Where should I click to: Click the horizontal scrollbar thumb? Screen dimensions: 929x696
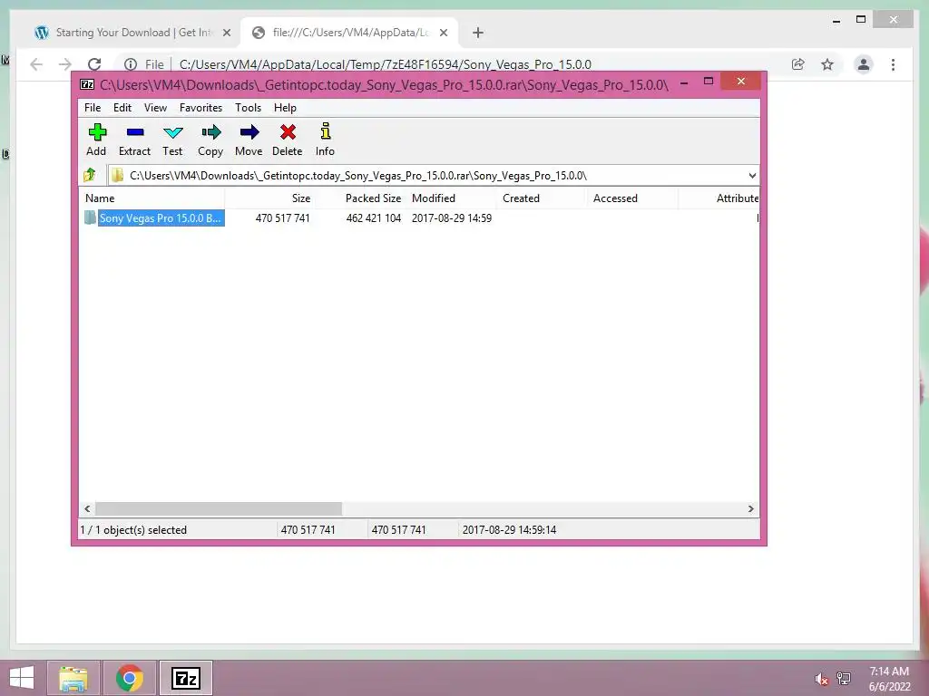pyautogui.click(x=219, y=509)
